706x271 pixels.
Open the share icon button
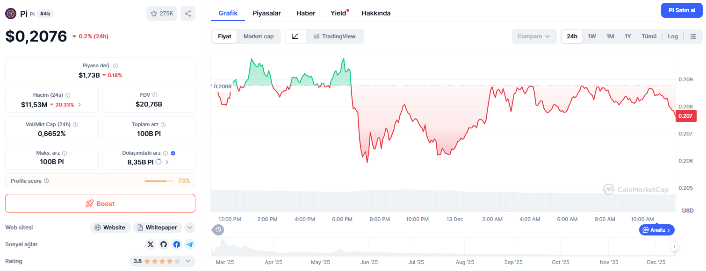(188, 14)
